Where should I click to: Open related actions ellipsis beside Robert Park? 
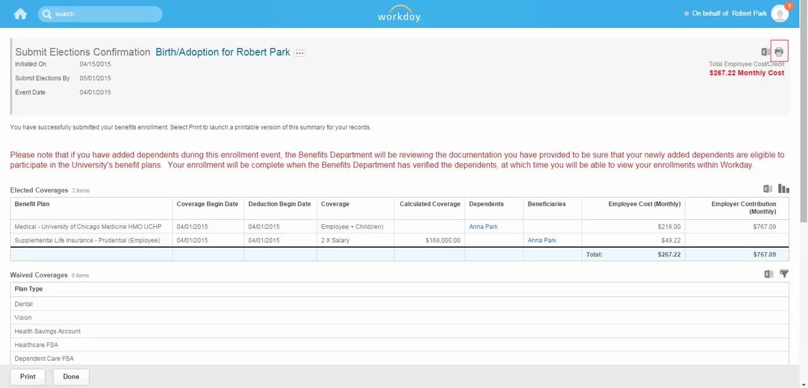300,53
